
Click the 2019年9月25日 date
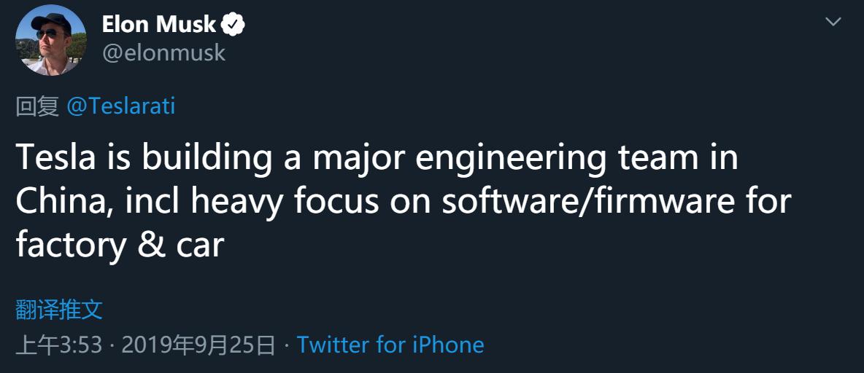point(198,345)
